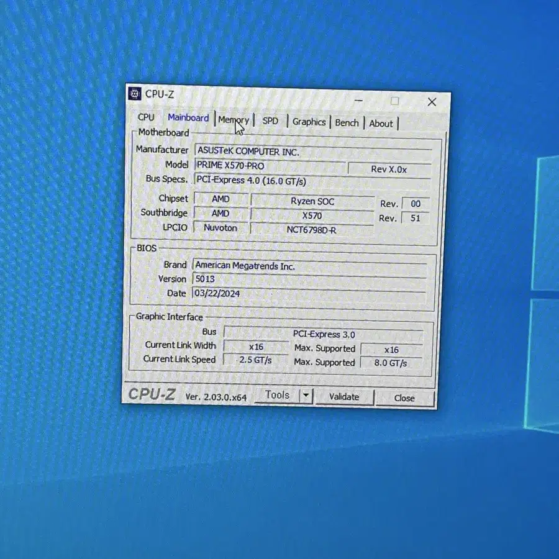Minimize the CPU-Z window
Viewport: 559px width, 559px height.
pyautogui.click(x=358, y=101)
